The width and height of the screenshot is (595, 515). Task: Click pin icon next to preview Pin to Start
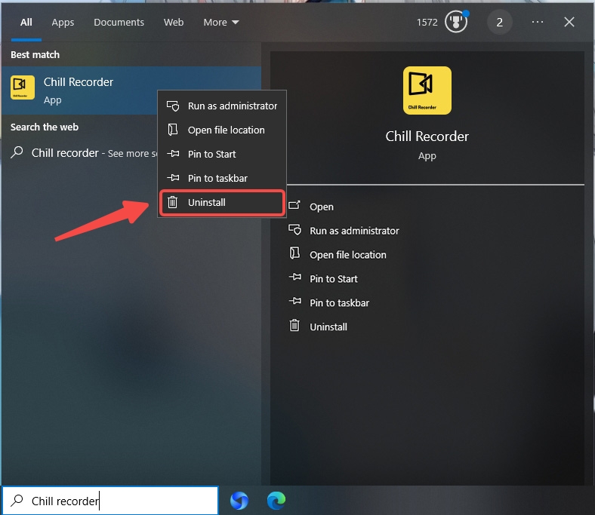click(x=294, y=277)
